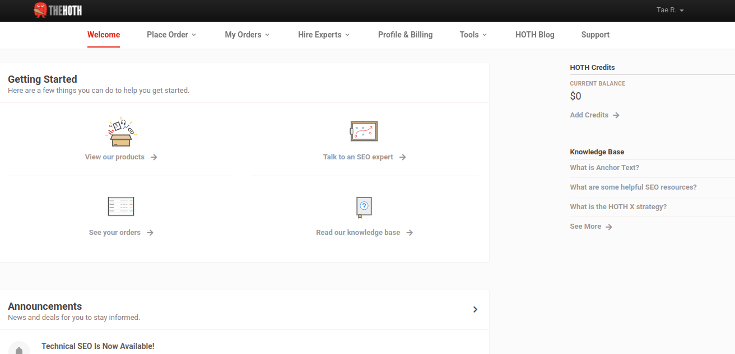The height and width of the screenshot is (354, 735).
Task: Open What is Anchor Text? article
Action: coord(604,168)
